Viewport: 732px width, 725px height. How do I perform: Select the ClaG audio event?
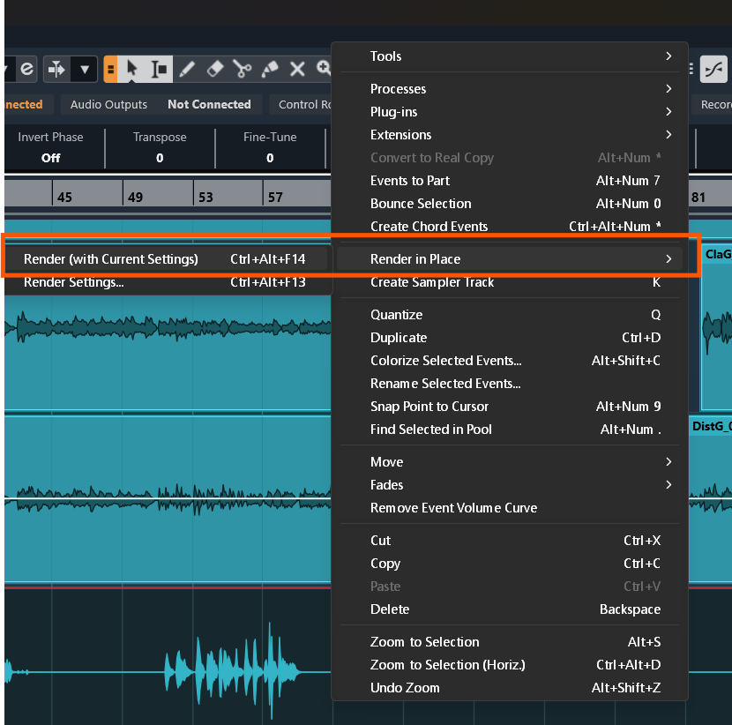click(717, 327)
